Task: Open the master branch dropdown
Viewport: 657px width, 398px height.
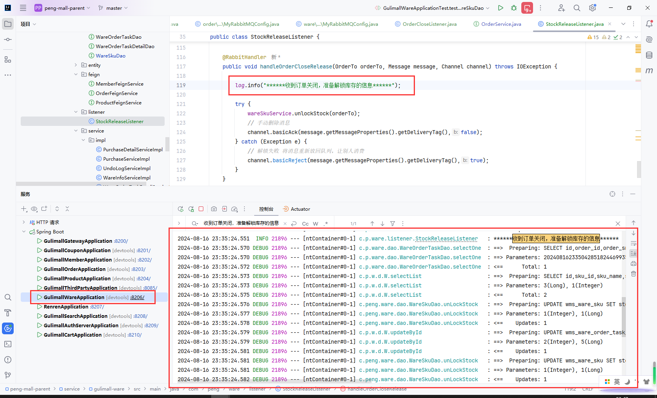Action: click(113, 8)
